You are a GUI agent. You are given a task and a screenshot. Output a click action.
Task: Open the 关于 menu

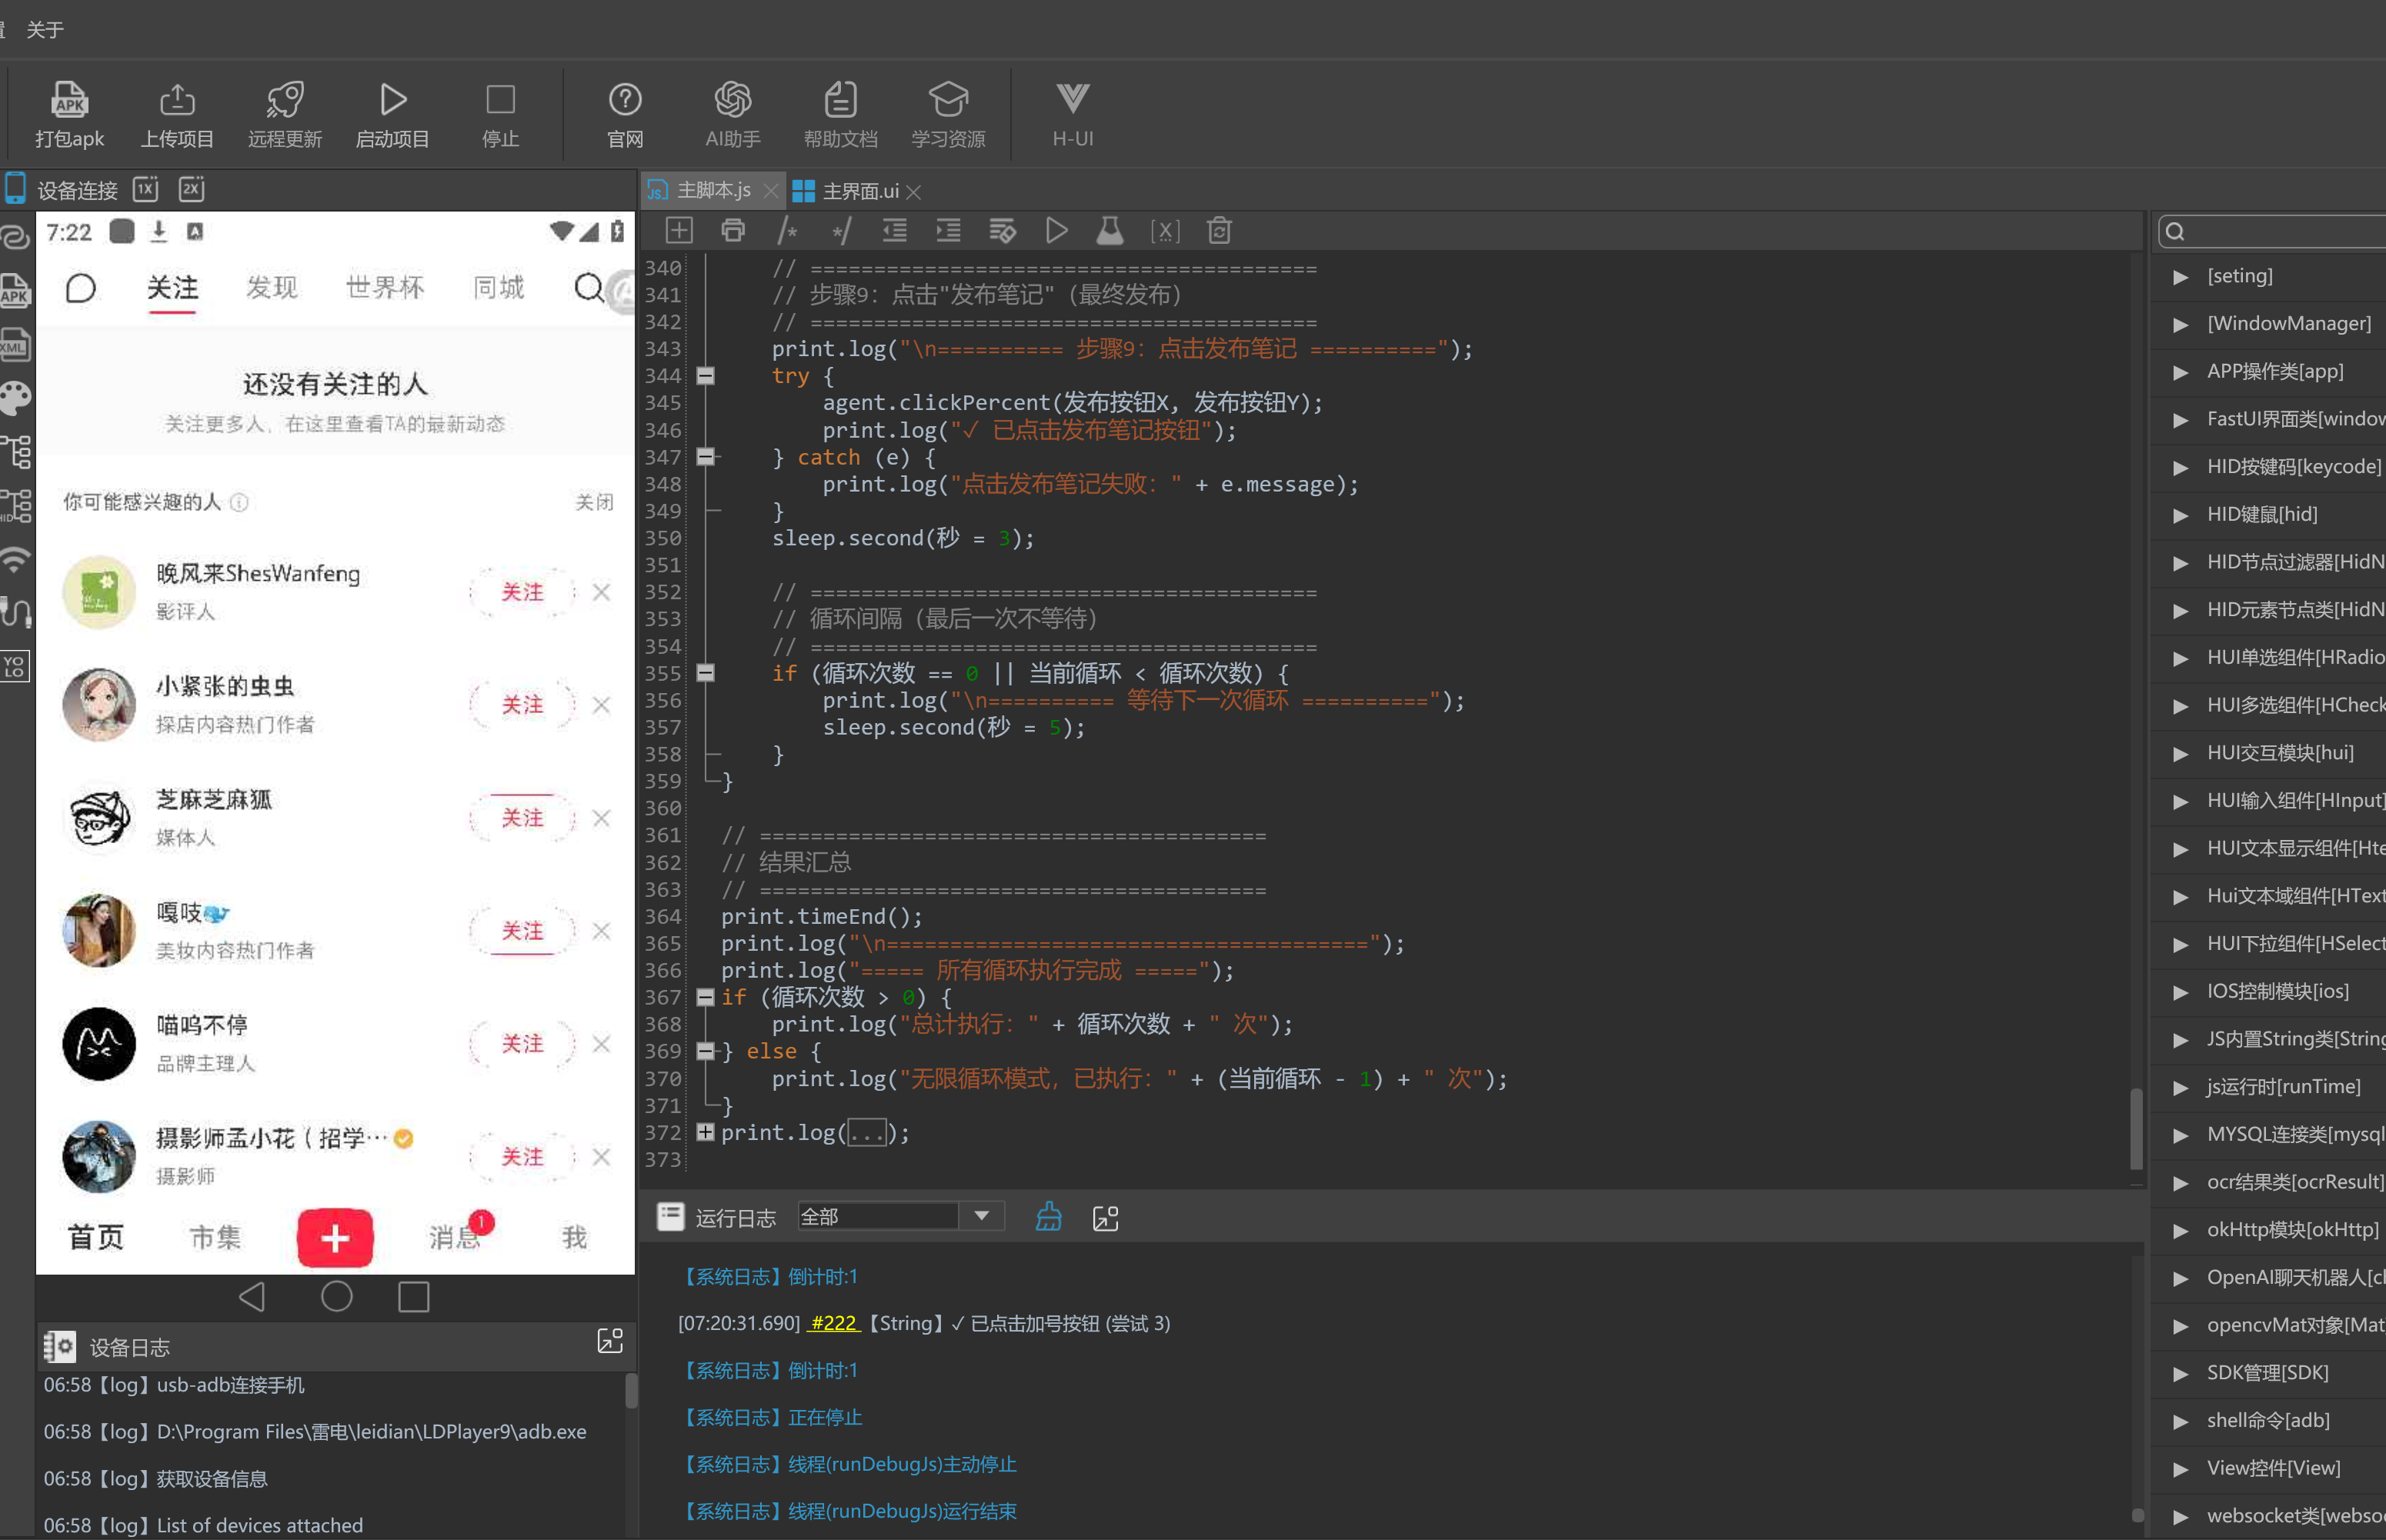coord(45,30)
